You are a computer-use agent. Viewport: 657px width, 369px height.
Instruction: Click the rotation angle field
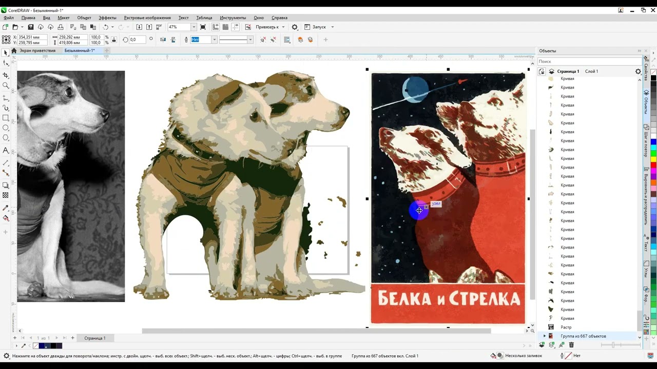(x=138, y=39)
